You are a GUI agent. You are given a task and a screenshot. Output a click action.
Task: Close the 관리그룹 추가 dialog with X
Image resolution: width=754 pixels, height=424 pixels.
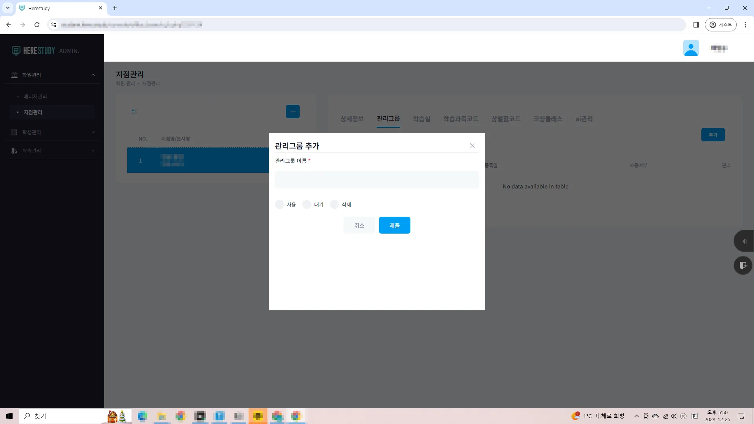(x=472, y=146)
